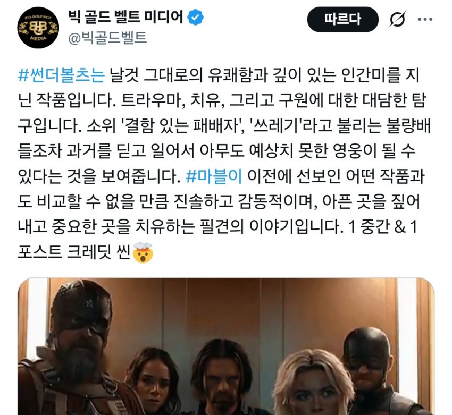Click the exploding head emoji
The height and width of the screenshot is (415, 452).
point(143,252)
